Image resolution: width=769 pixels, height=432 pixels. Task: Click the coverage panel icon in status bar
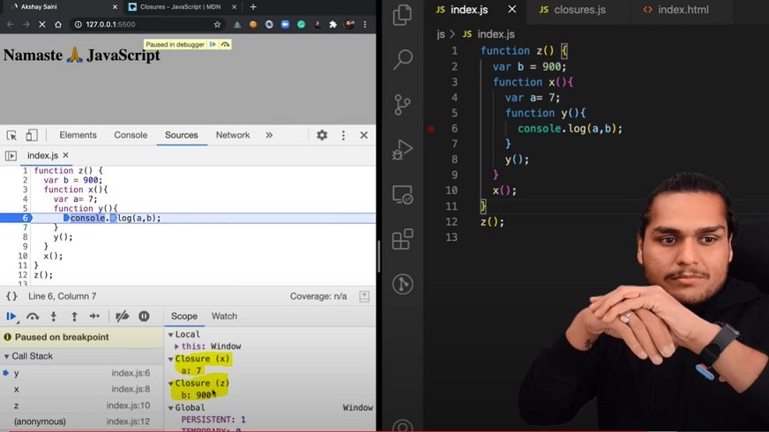pos(364,296)
